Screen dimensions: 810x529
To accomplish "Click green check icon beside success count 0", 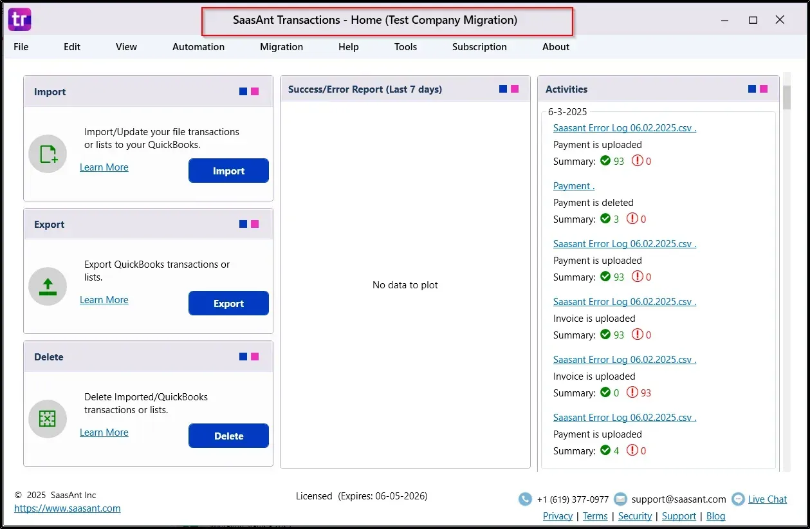I will (x=605, y=393).
